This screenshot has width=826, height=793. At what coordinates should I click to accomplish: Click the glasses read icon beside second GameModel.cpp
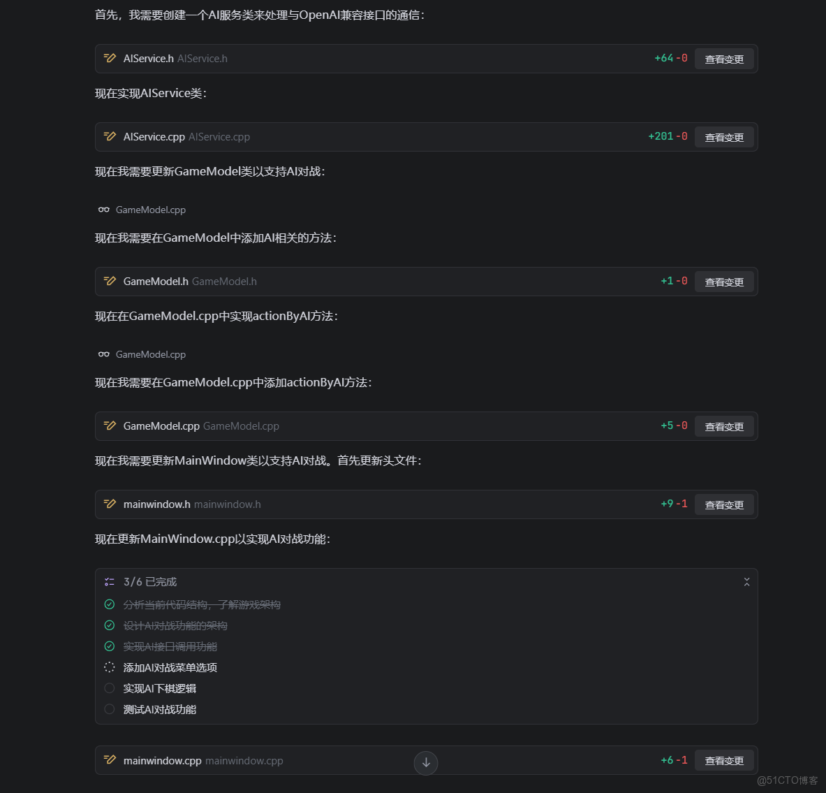click(x=103, y=354)
